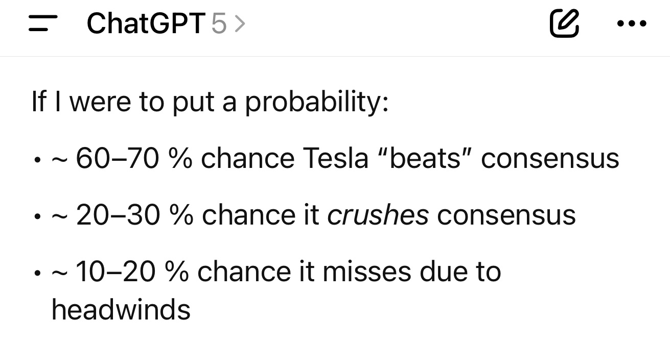Open the three-dot more options menu
Screen dimensions: 670x344
(632, 23)
